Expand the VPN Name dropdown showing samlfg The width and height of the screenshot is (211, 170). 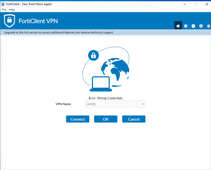point(115,104)
